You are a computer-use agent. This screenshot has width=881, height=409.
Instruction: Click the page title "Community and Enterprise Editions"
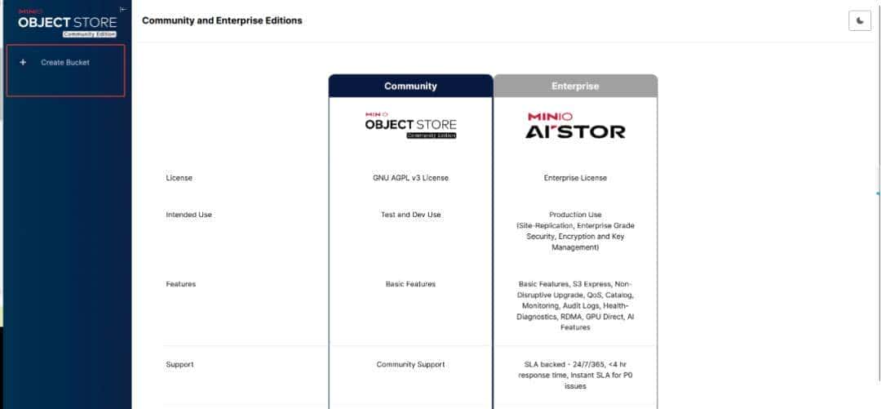[222, 20]
